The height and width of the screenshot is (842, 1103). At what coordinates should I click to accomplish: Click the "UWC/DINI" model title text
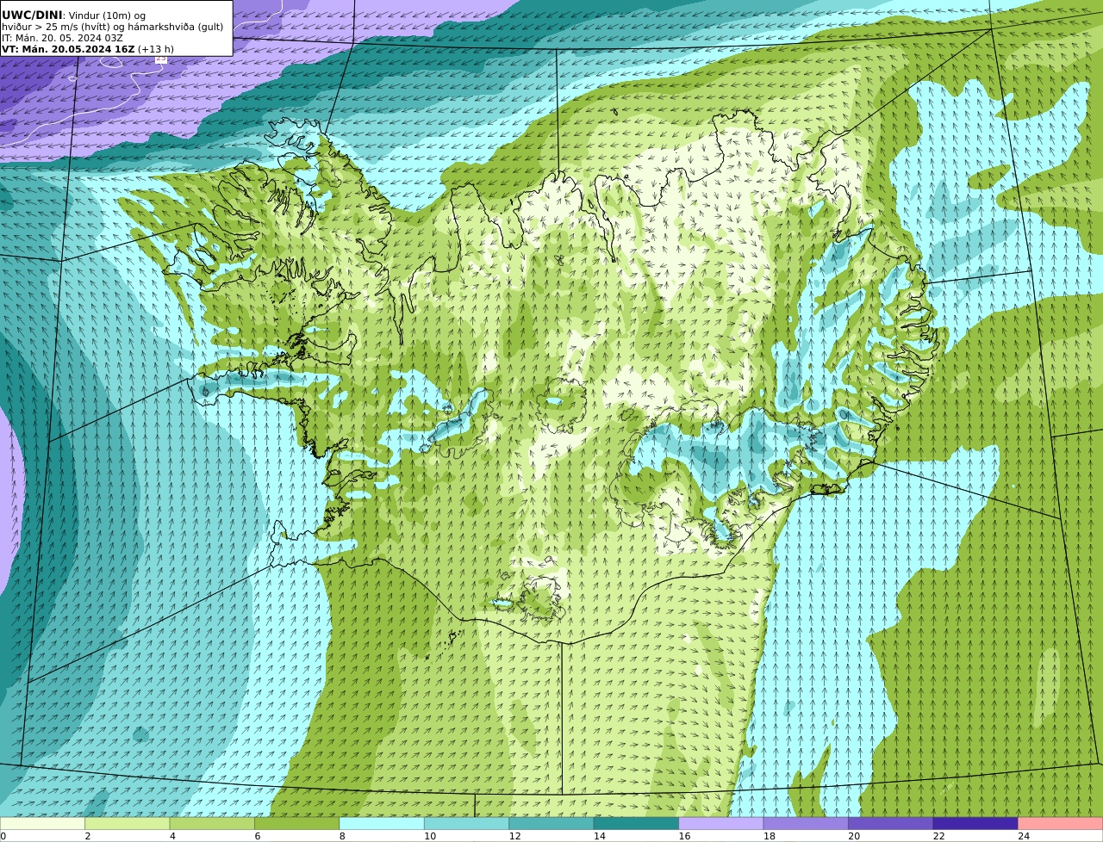pyautogui.click(x=32, y=15)
